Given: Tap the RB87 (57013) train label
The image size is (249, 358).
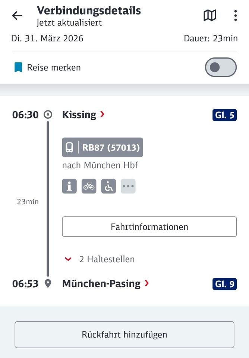Looking at the screenshot, I should pyautogui.click(x=111, y=148).
